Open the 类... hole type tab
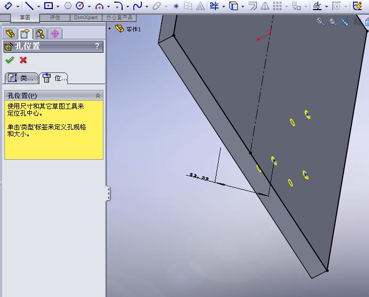 (x=21, y=78)
